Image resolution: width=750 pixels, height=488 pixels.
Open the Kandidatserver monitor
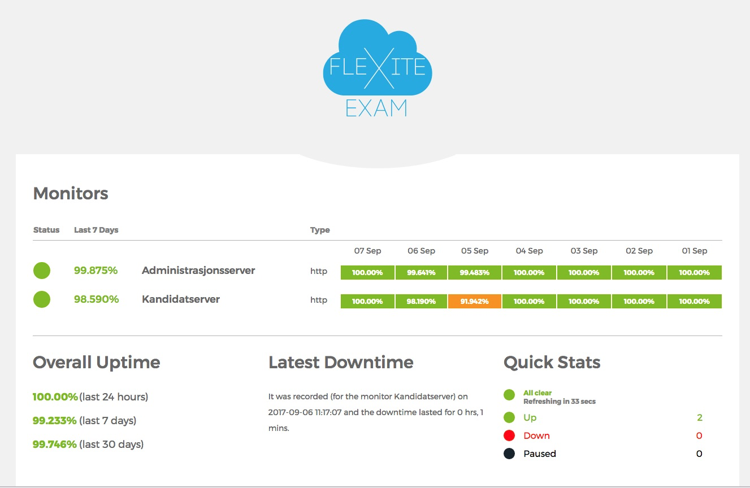click(x=181, y=299)
